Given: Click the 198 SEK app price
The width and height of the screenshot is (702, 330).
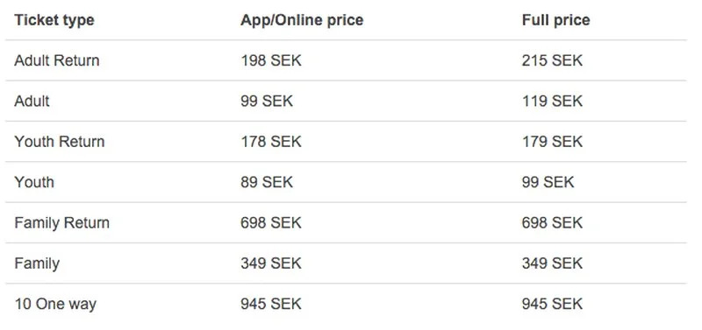Looking at the screenshot, I should (271, 60).
